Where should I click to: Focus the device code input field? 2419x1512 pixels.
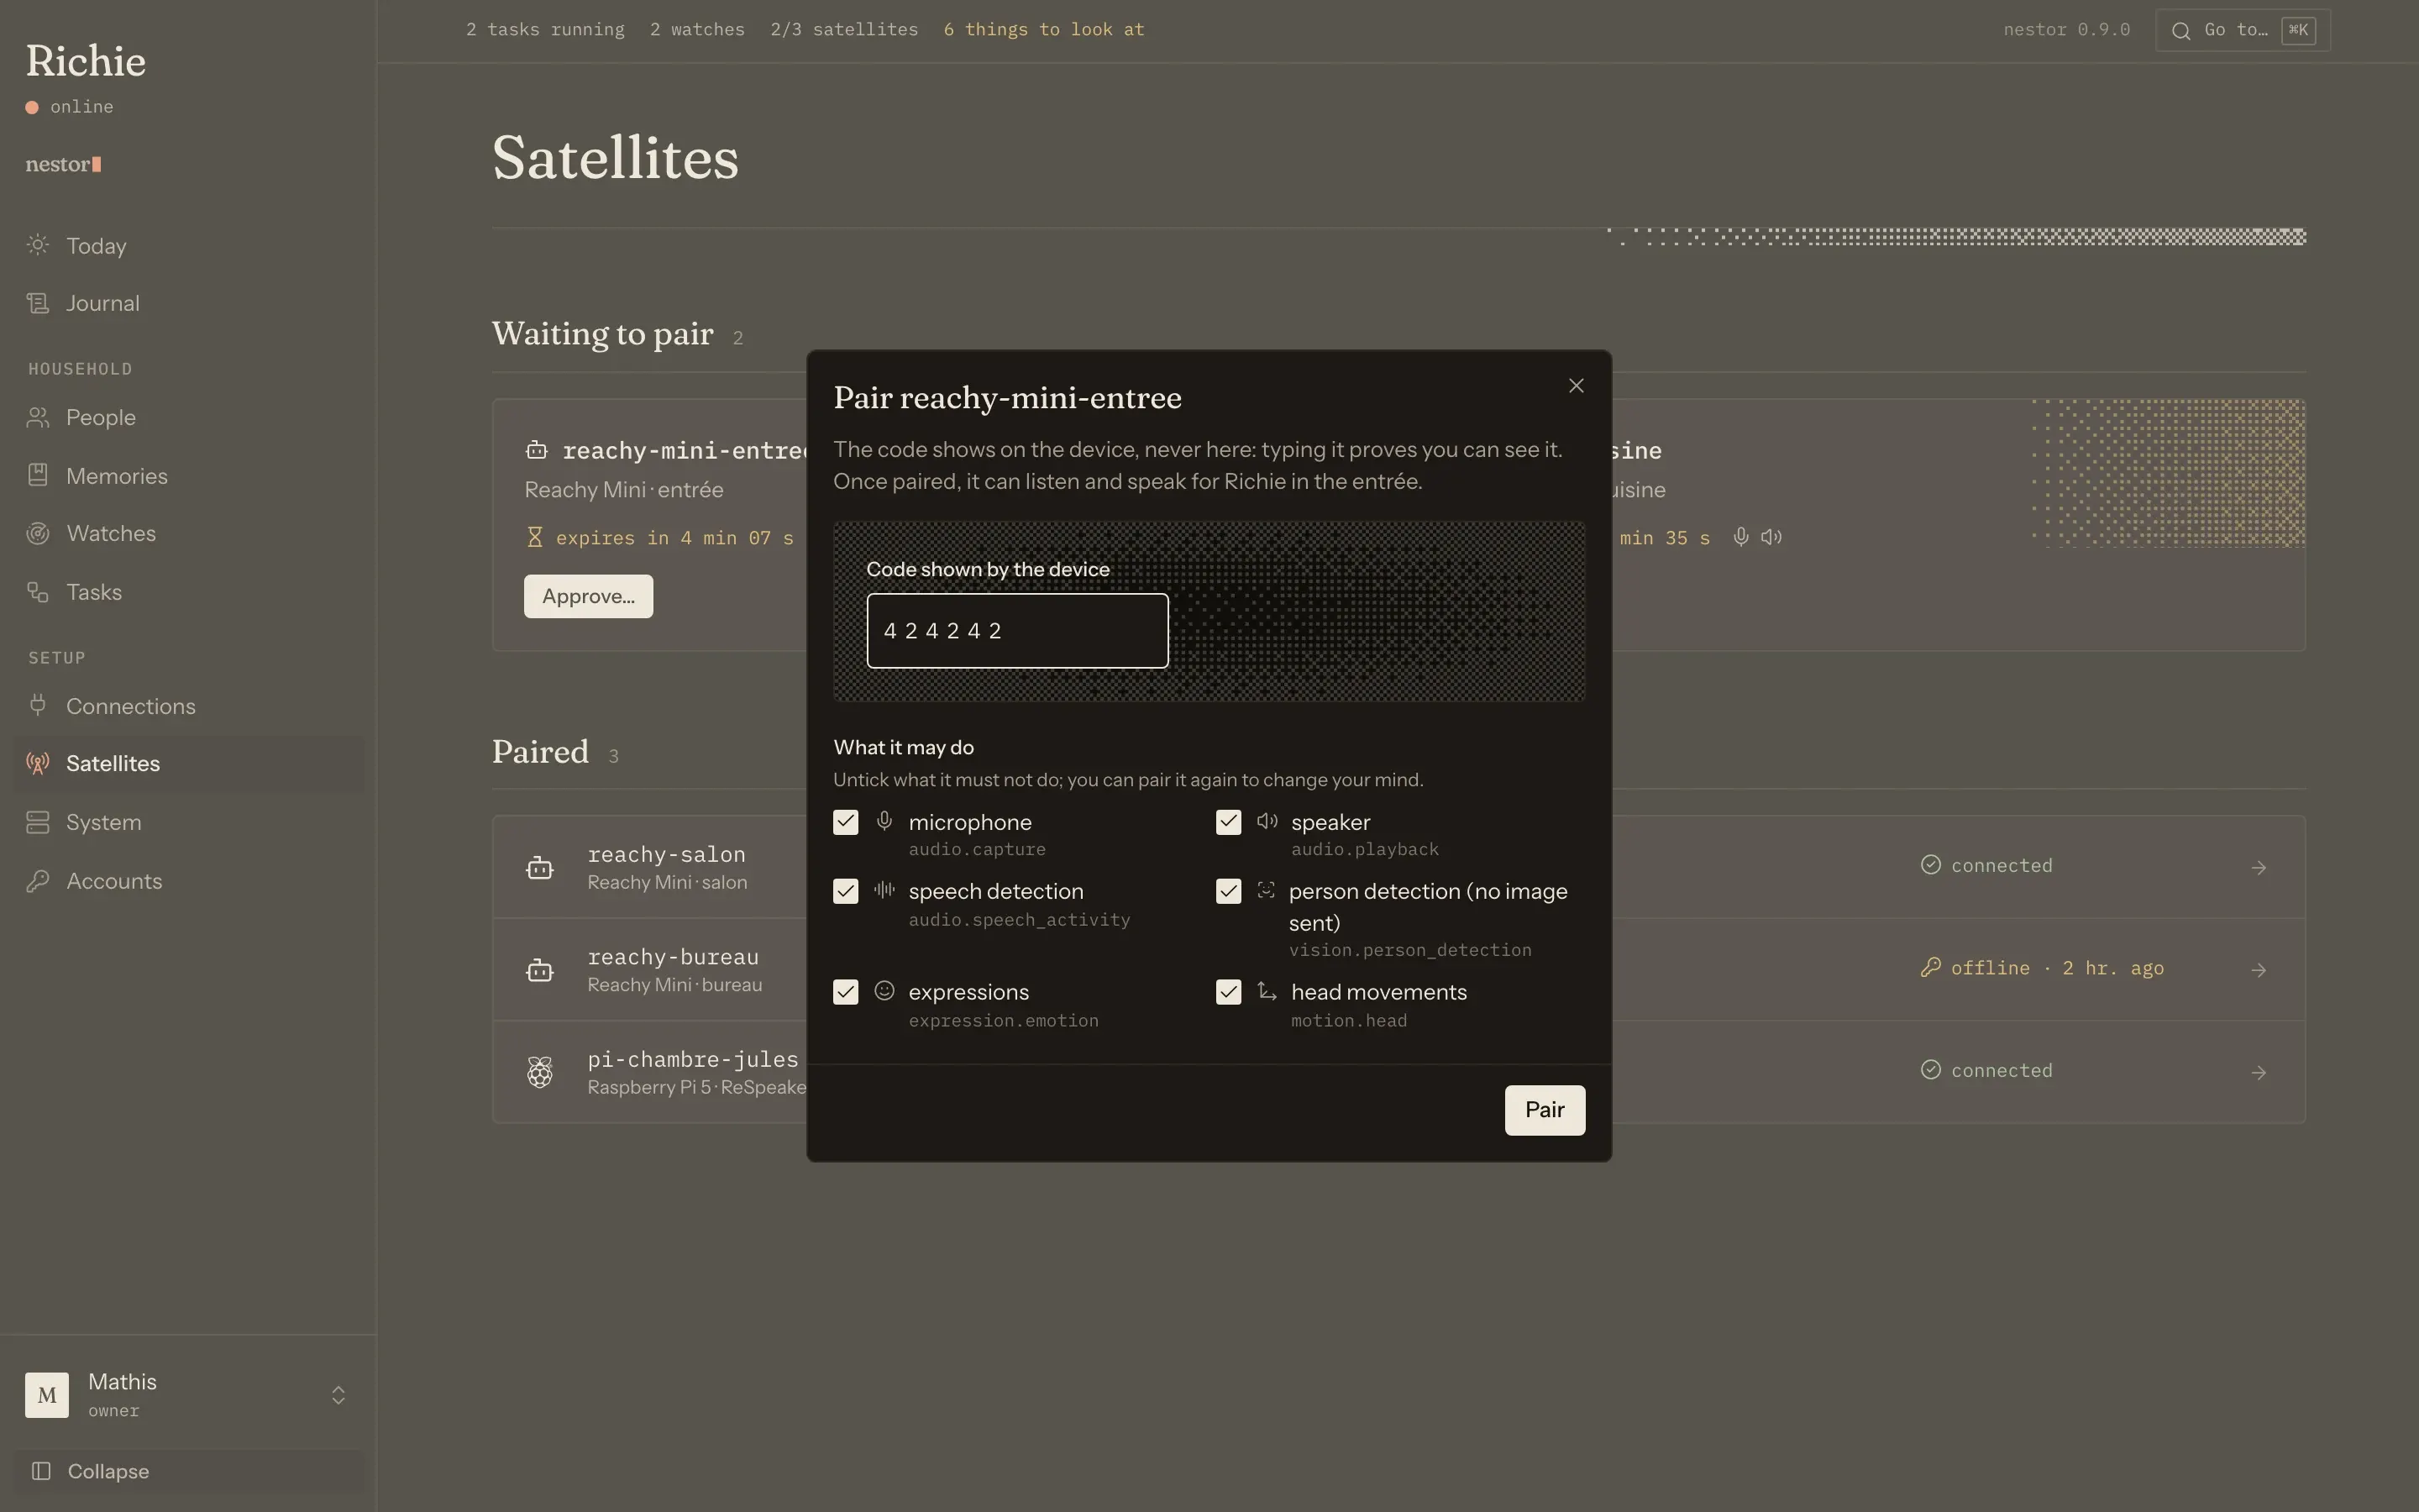(1016, 631)
